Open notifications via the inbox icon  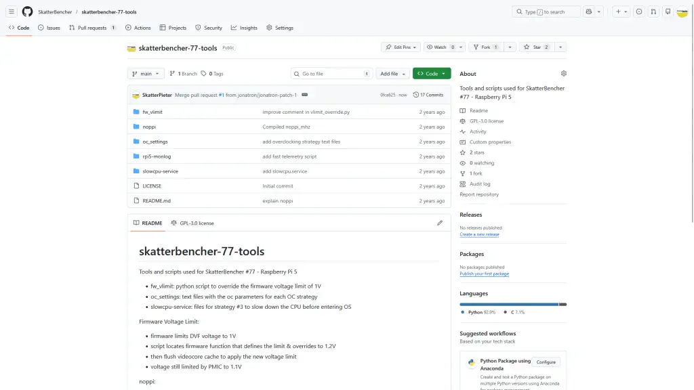pos(668,12)
